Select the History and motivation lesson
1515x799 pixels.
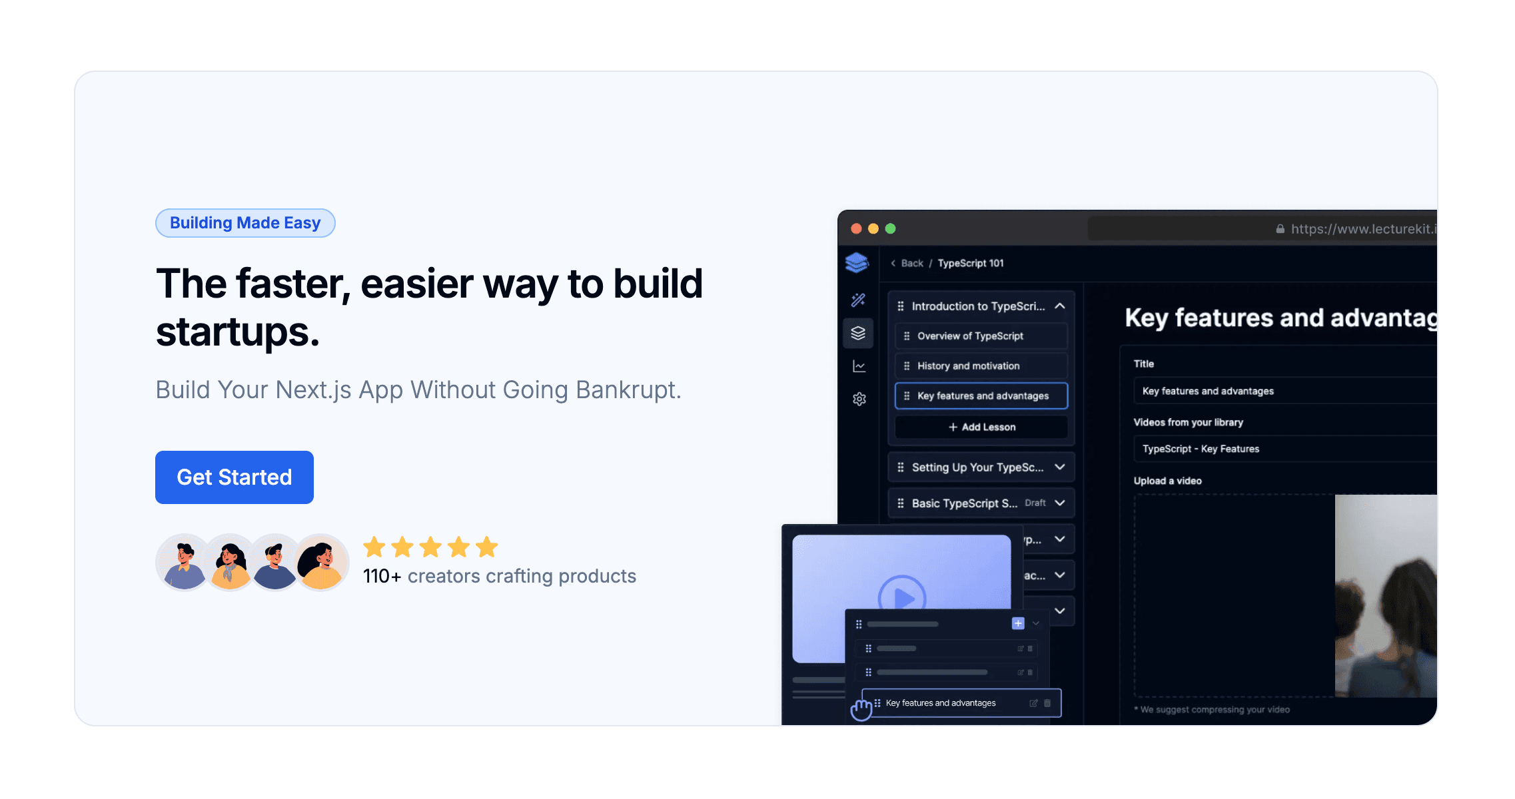981,366
